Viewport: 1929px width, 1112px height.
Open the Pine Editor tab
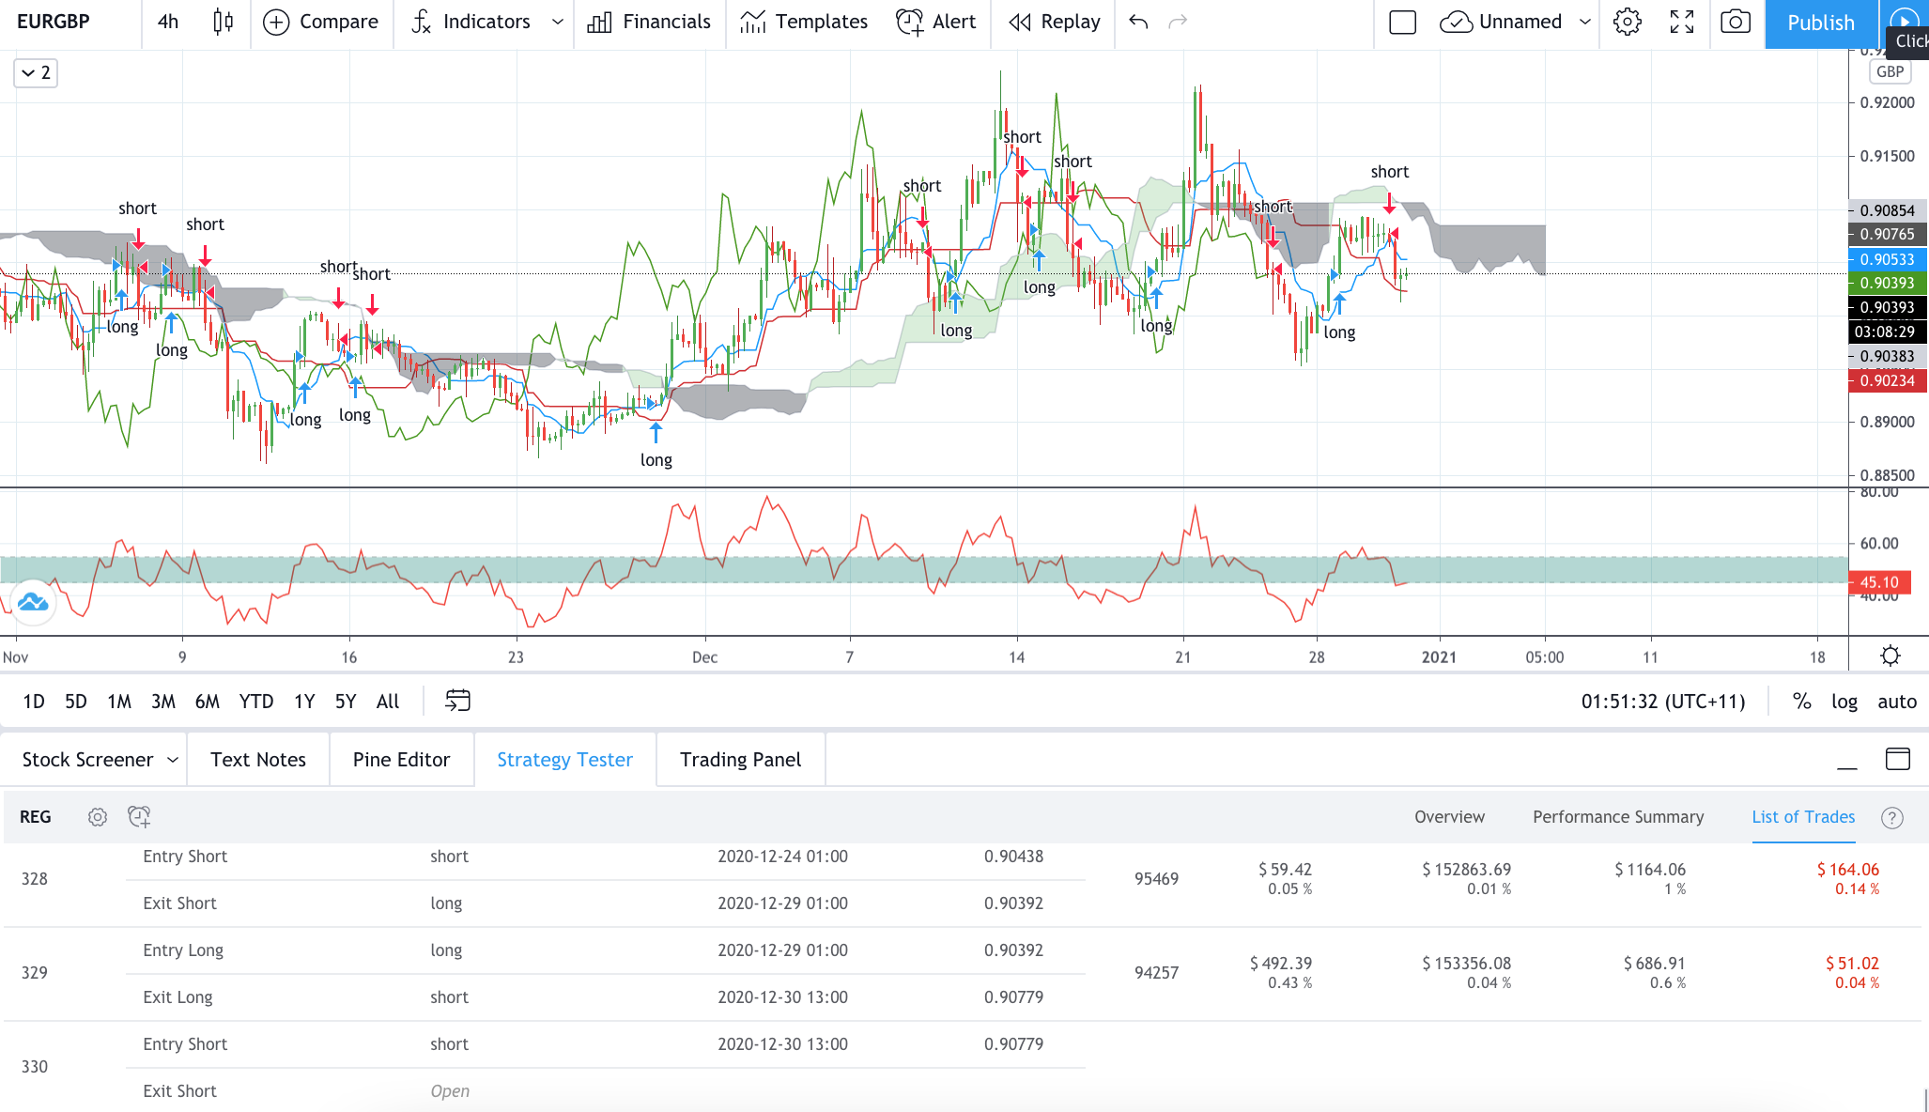tap(401, 760)
